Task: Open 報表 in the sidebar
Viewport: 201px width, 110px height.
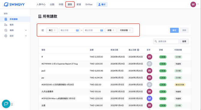Action: [x=12, y=25]
